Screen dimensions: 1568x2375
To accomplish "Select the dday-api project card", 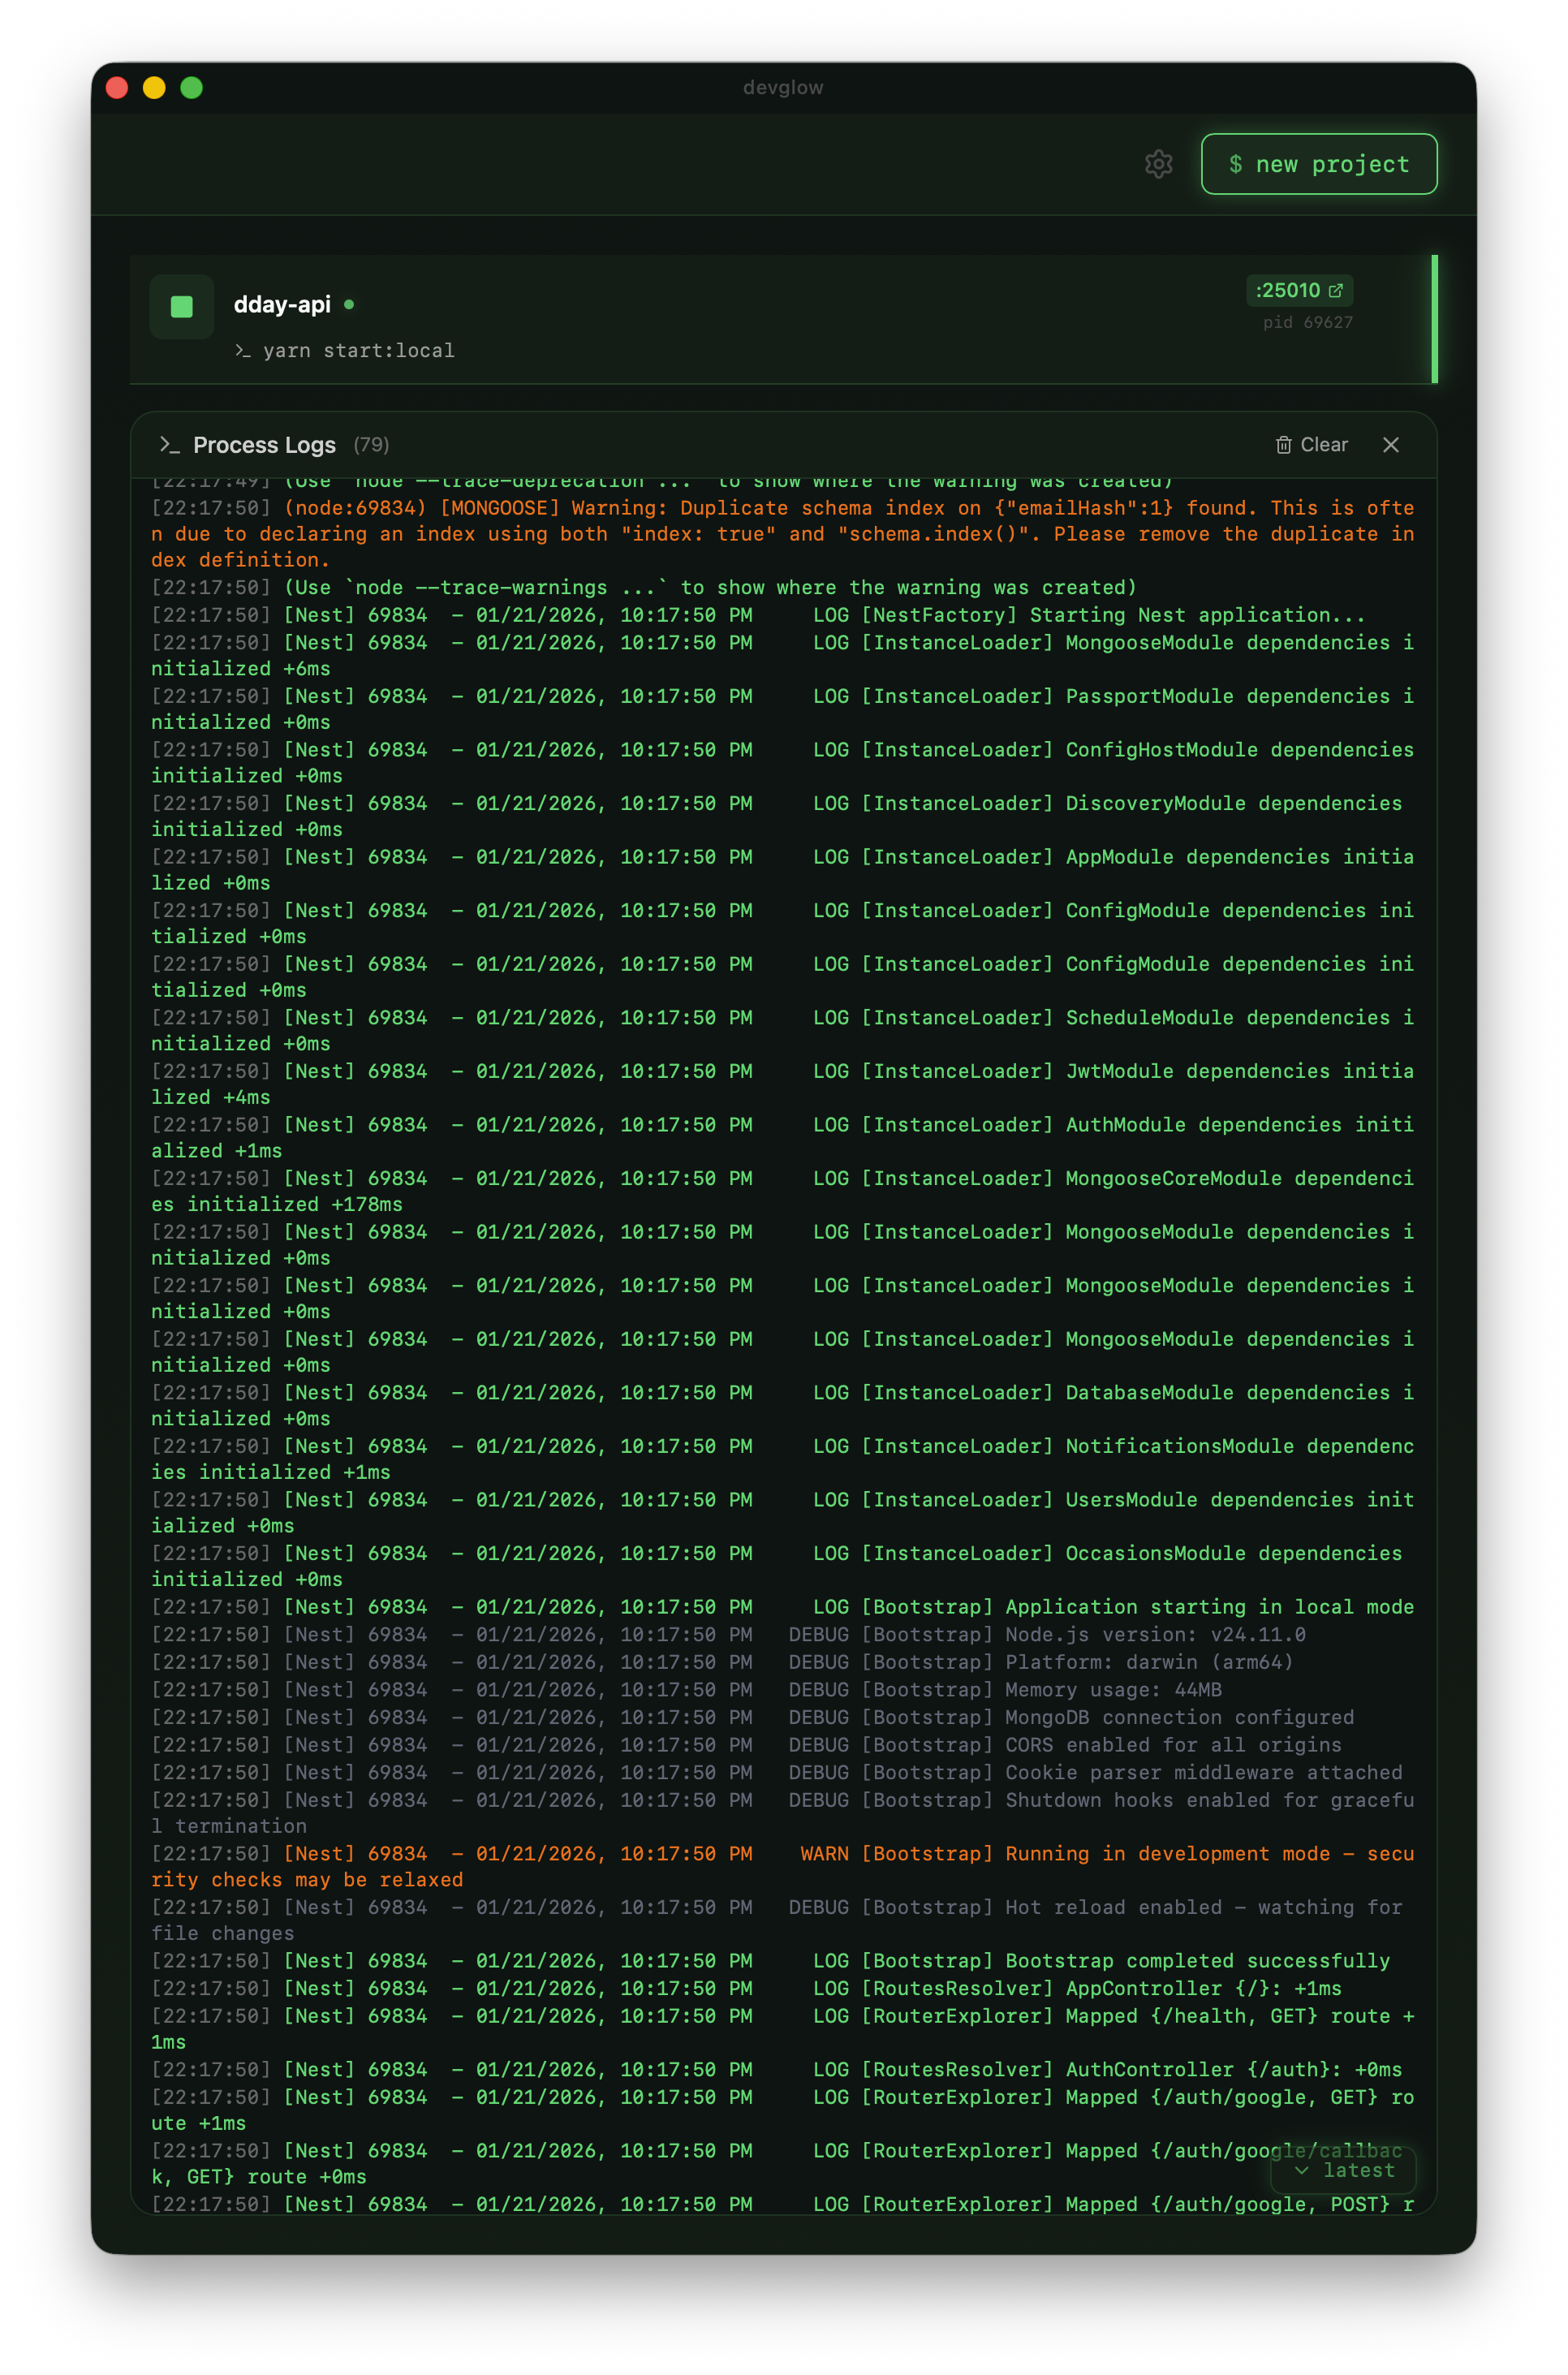I will pyautogui.click(x=700, y=318).
